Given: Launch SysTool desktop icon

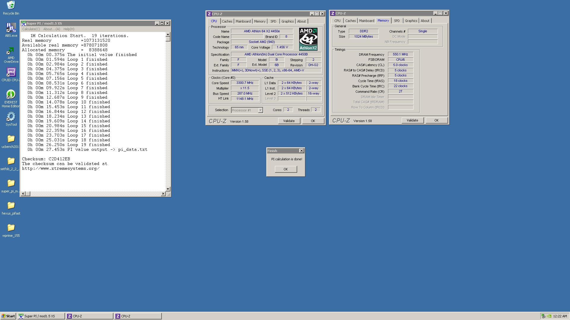Looking at the screenshot, I should click(11, 119).
